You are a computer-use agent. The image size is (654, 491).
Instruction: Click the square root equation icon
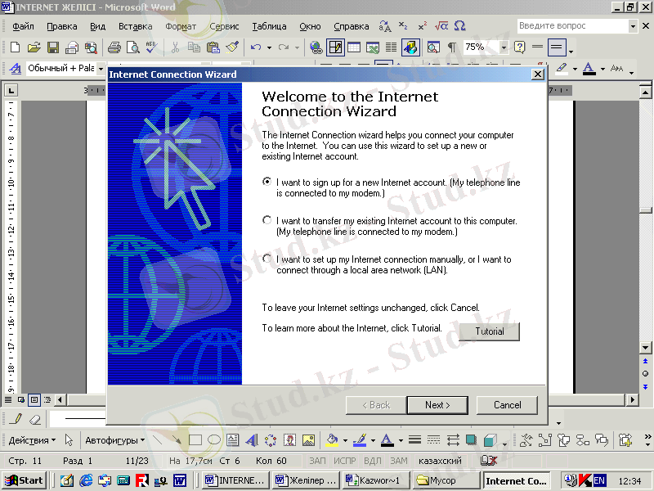click(x=441, y=26)
